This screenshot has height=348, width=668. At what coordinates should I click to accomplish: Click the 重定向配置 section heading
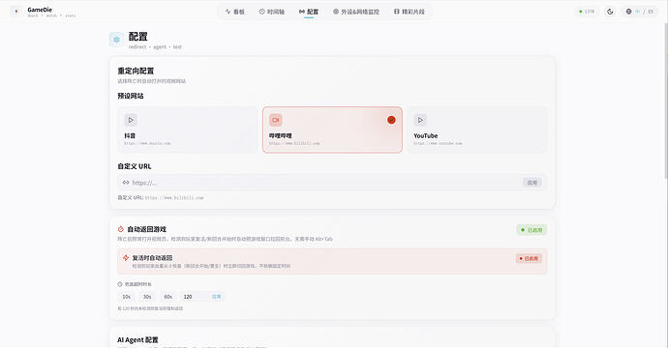[136, 71]
